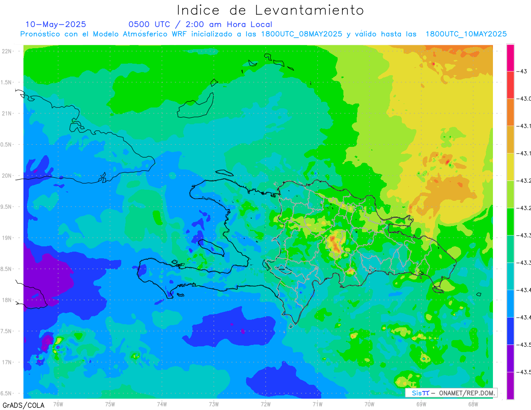Screen dimensions: 531x410
Task: Click the "76W" longitude label
Action: [x=58, y=404]
